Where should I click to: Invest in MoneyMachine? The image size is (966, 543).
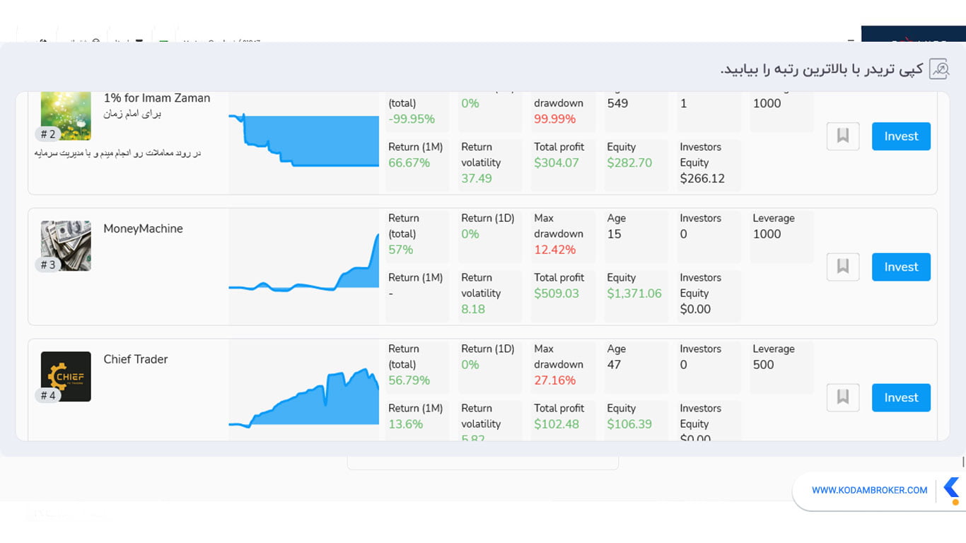pos(901,267)
